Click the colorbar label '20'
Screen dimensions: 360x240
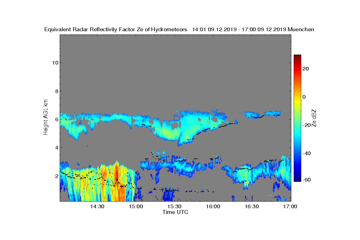(x=306, y=69)
